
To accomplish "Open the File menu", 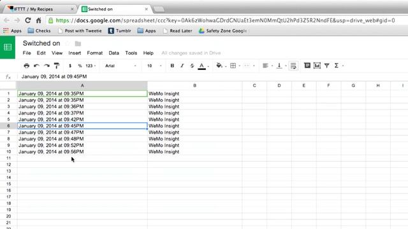I will coord(27,53).
